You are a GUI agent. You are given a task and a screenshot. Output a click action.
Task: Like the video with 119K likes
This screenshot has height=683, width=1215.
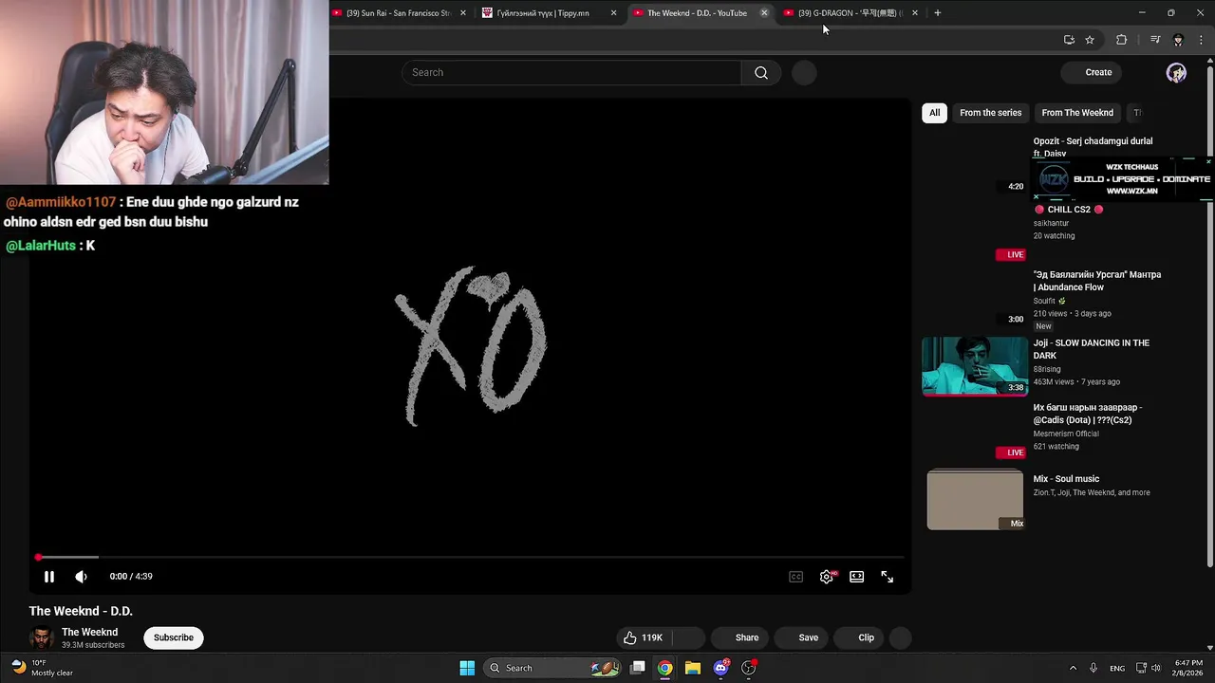pyautogui.click(x=644, y=637)
